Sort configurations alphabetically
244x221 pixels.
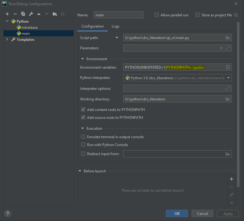point(63,14)
